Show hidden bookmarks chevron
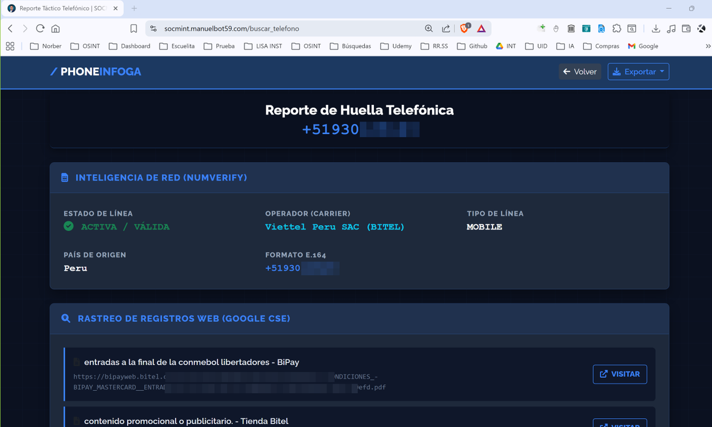 (x=707, y=46)
